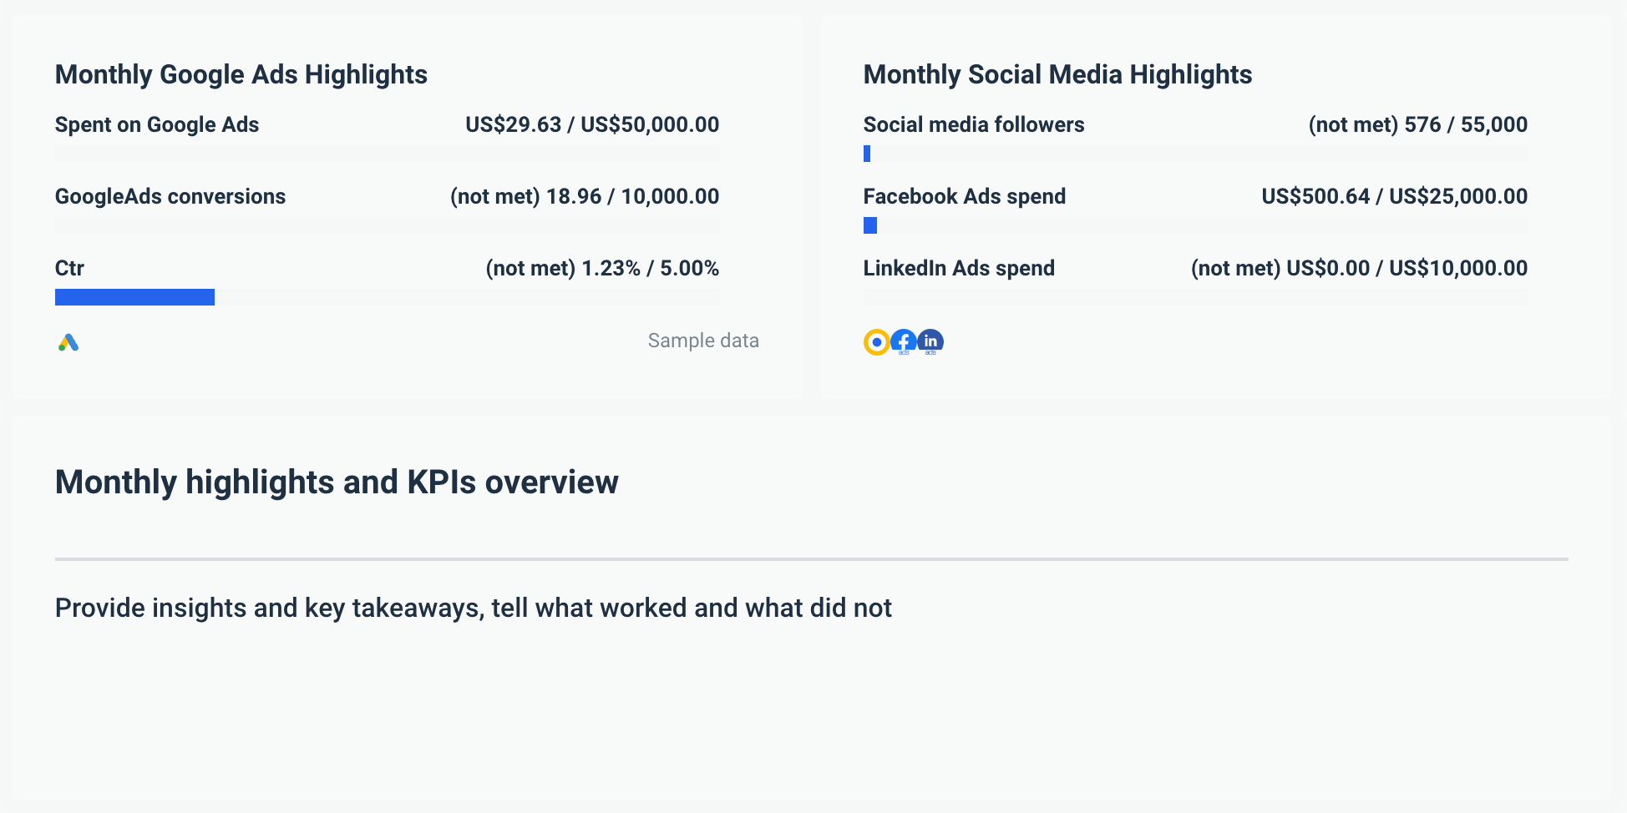The image size is (1627, 813).
Task: Select the Ctr value showing 1.23% / 5.00%
Action: point(602,268)
